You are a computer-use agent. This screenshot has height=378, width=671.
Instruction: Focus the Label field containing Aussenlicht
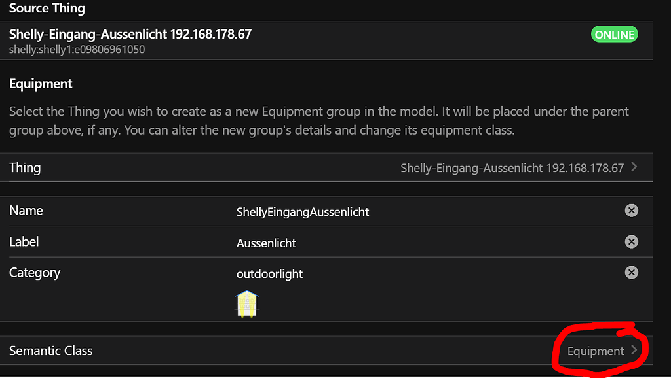(x=266, y=243)
